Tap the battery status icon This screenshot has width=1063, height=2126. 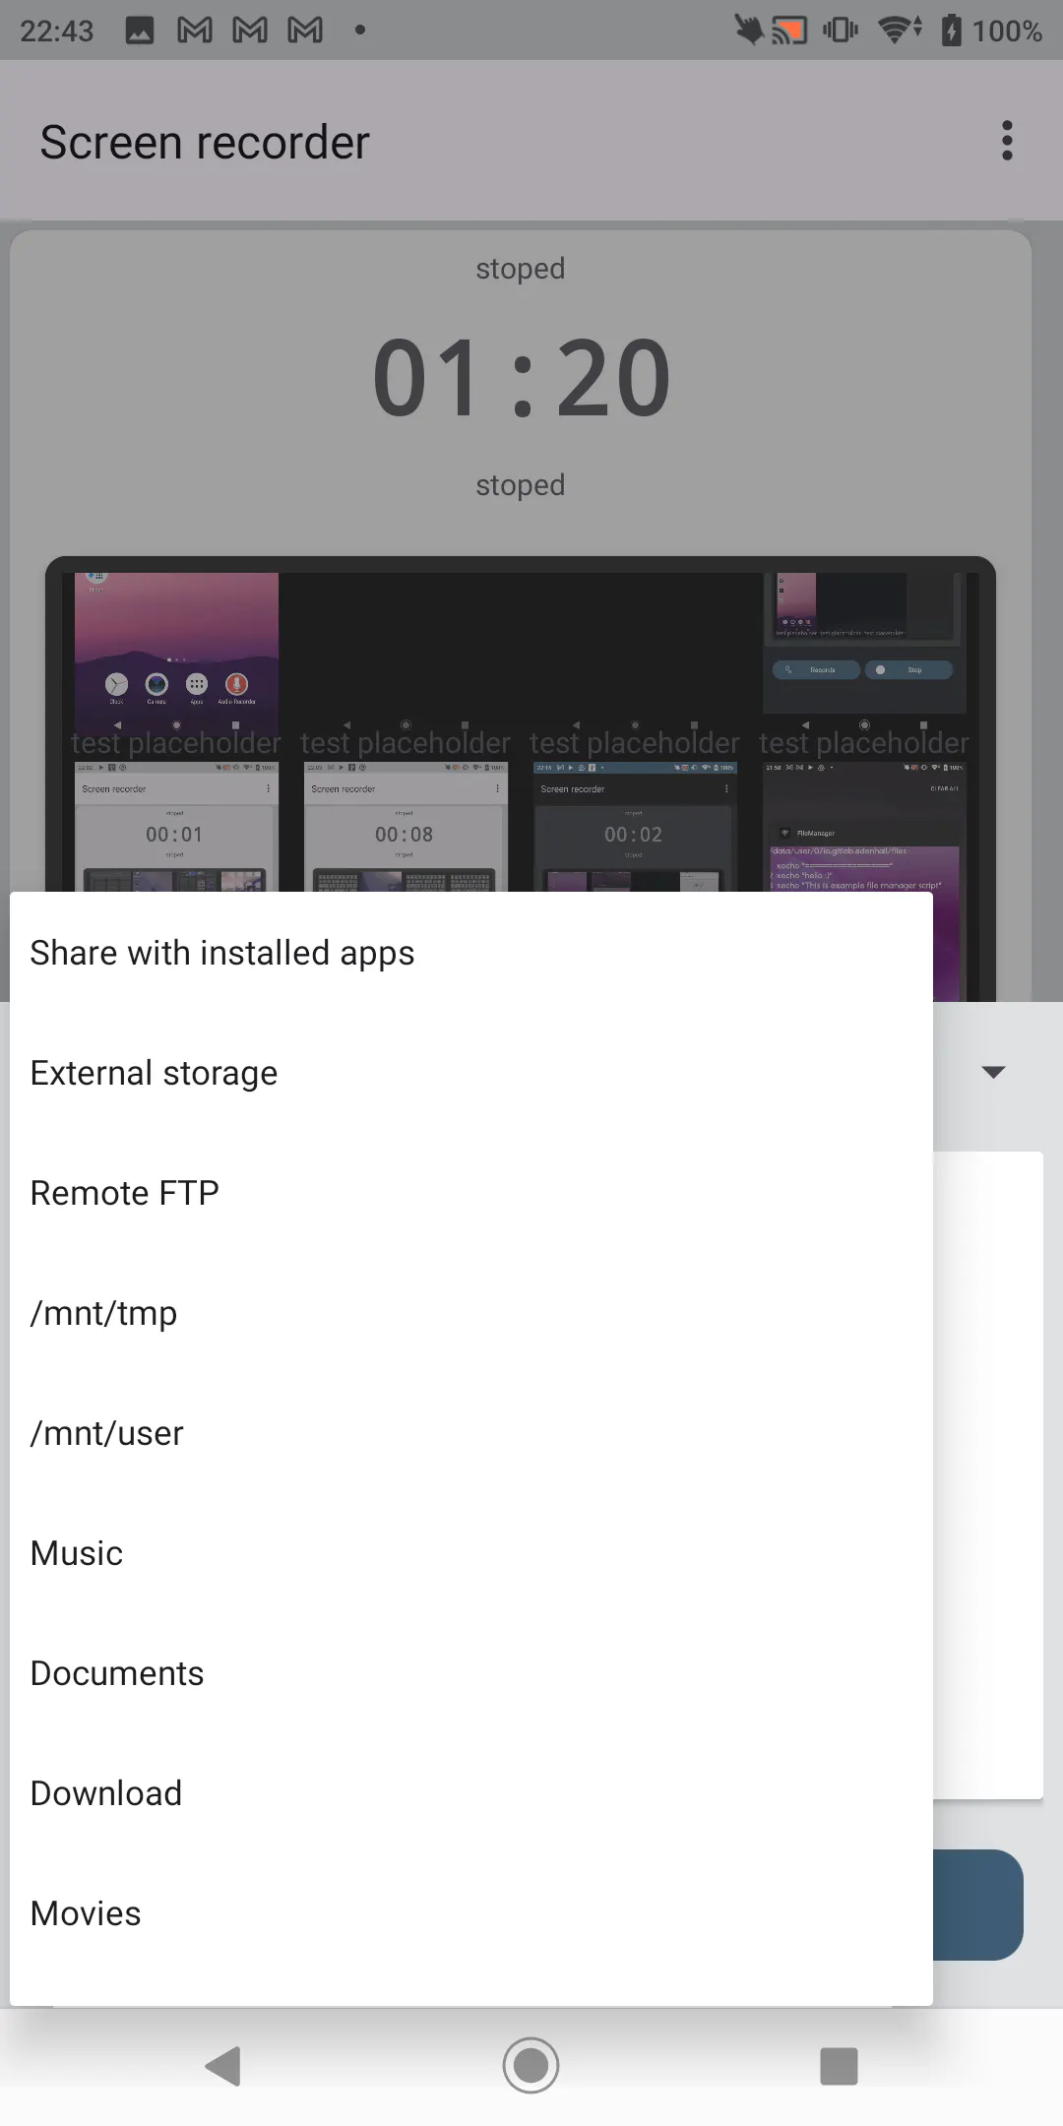click(x=951, y=30)
